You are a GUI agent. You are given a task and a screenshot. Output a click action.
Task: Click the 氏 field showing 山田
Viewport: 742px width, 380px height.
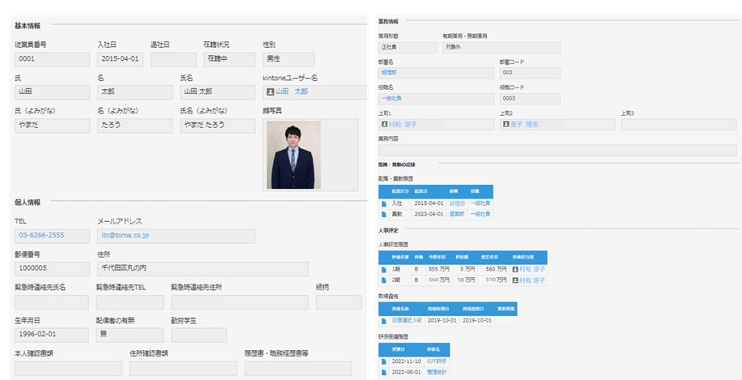pyautogui.click(x=52, y=92)
